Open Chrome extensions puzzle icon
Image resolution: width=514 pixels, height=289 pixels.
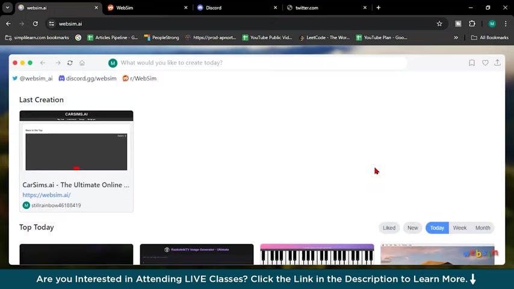(x=472, y=23)
